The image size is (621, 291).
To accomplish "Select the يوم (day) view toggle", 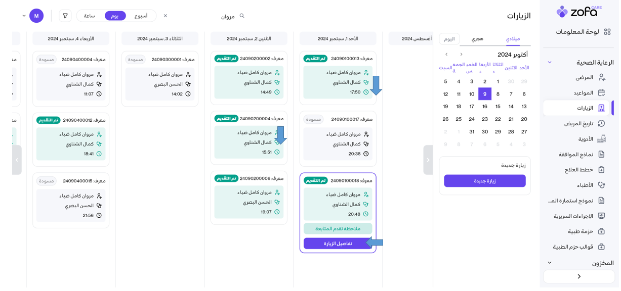I will [115, 16].
